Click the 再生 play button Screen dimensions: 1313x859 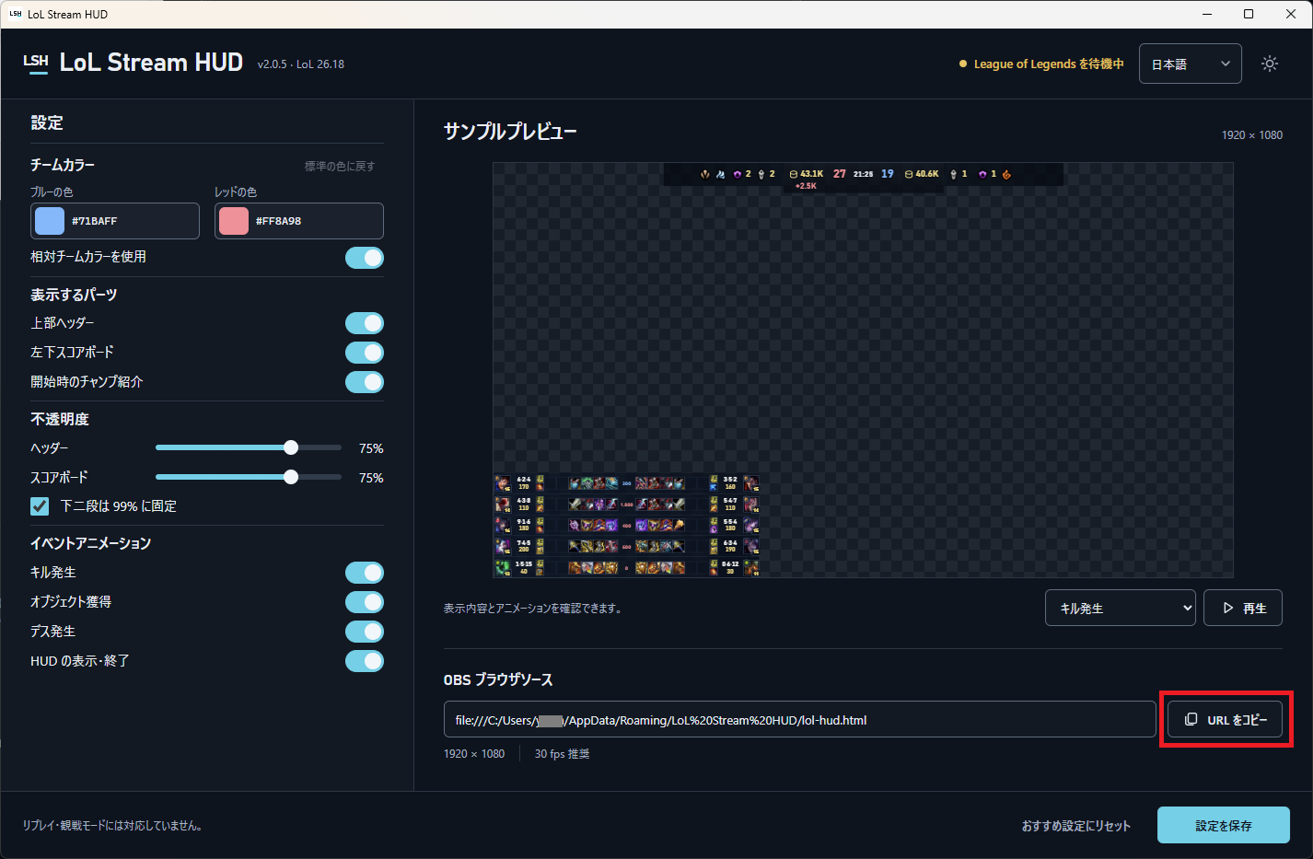1243,608
